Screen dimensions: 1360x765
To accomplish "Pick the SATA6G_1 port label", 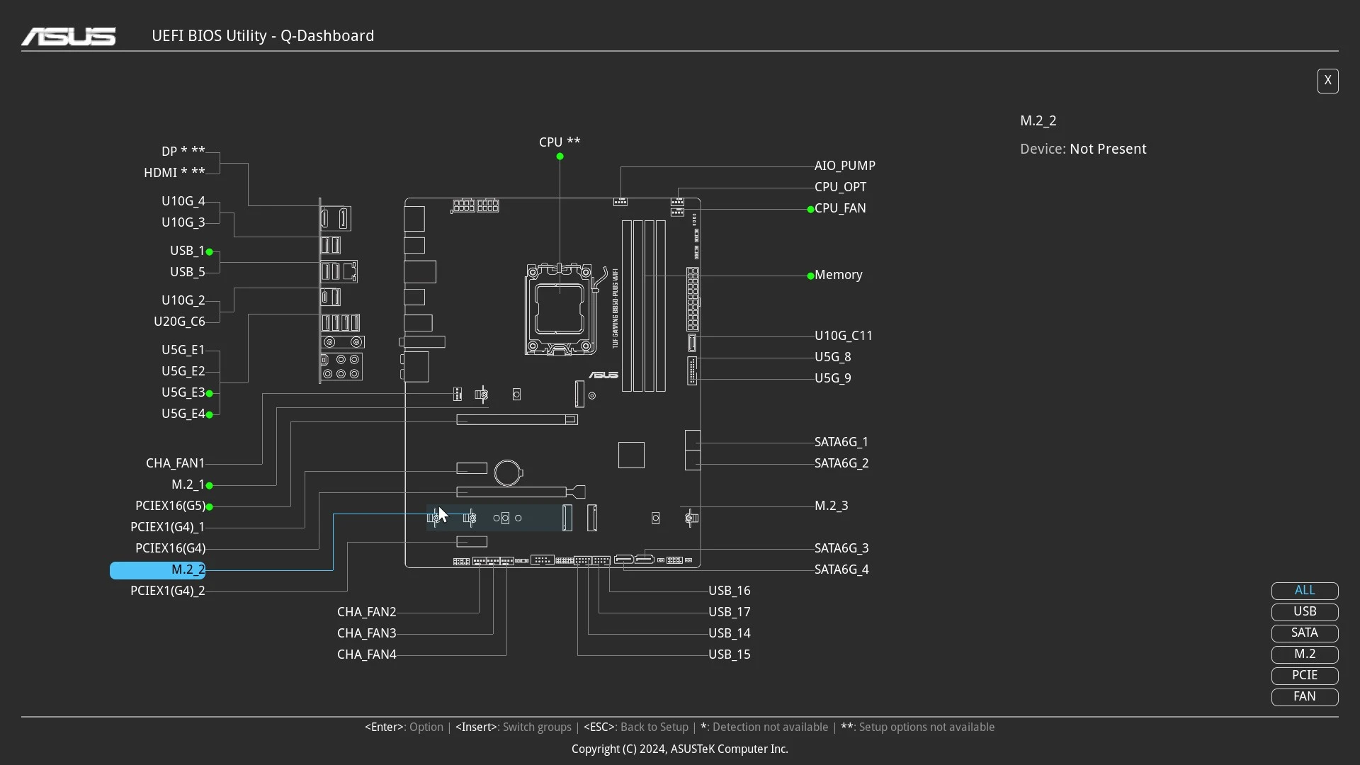I will tap(841, 442).
